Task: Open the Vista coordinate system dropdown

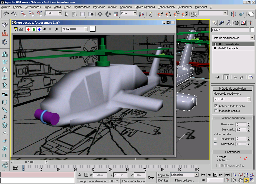Action: 135,13
